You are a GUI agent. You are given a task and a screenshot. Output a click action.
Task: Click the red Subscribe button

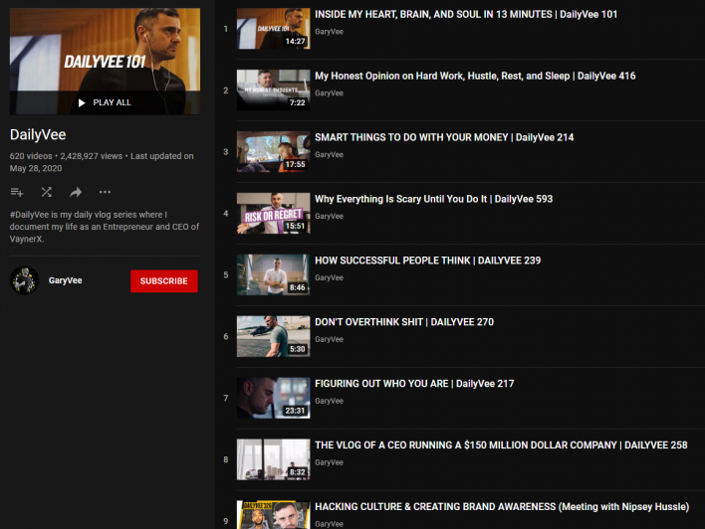[x=164, y=281]
